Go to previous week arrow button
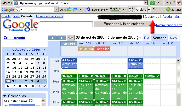The width and height of the screenshot is (182, 106). click(x=52, y=38)
